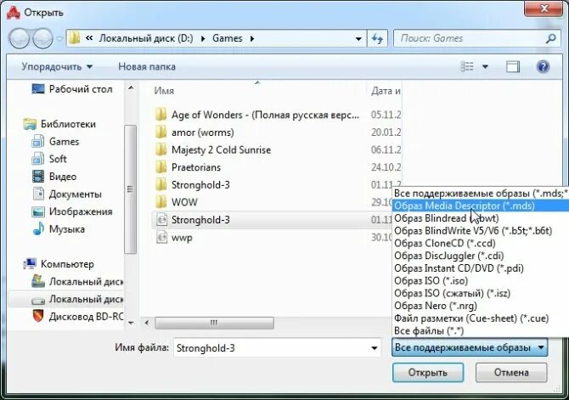Select Образ CloneCD (*.ccd) filter option
Screen dimensions: 569x400
pos(481,243)
